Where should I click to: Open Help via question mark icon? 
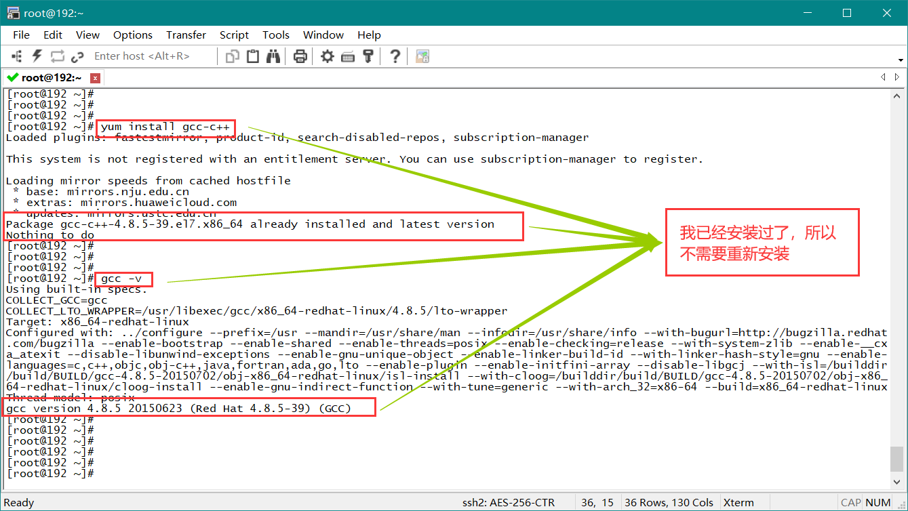[x=395, y=56]
